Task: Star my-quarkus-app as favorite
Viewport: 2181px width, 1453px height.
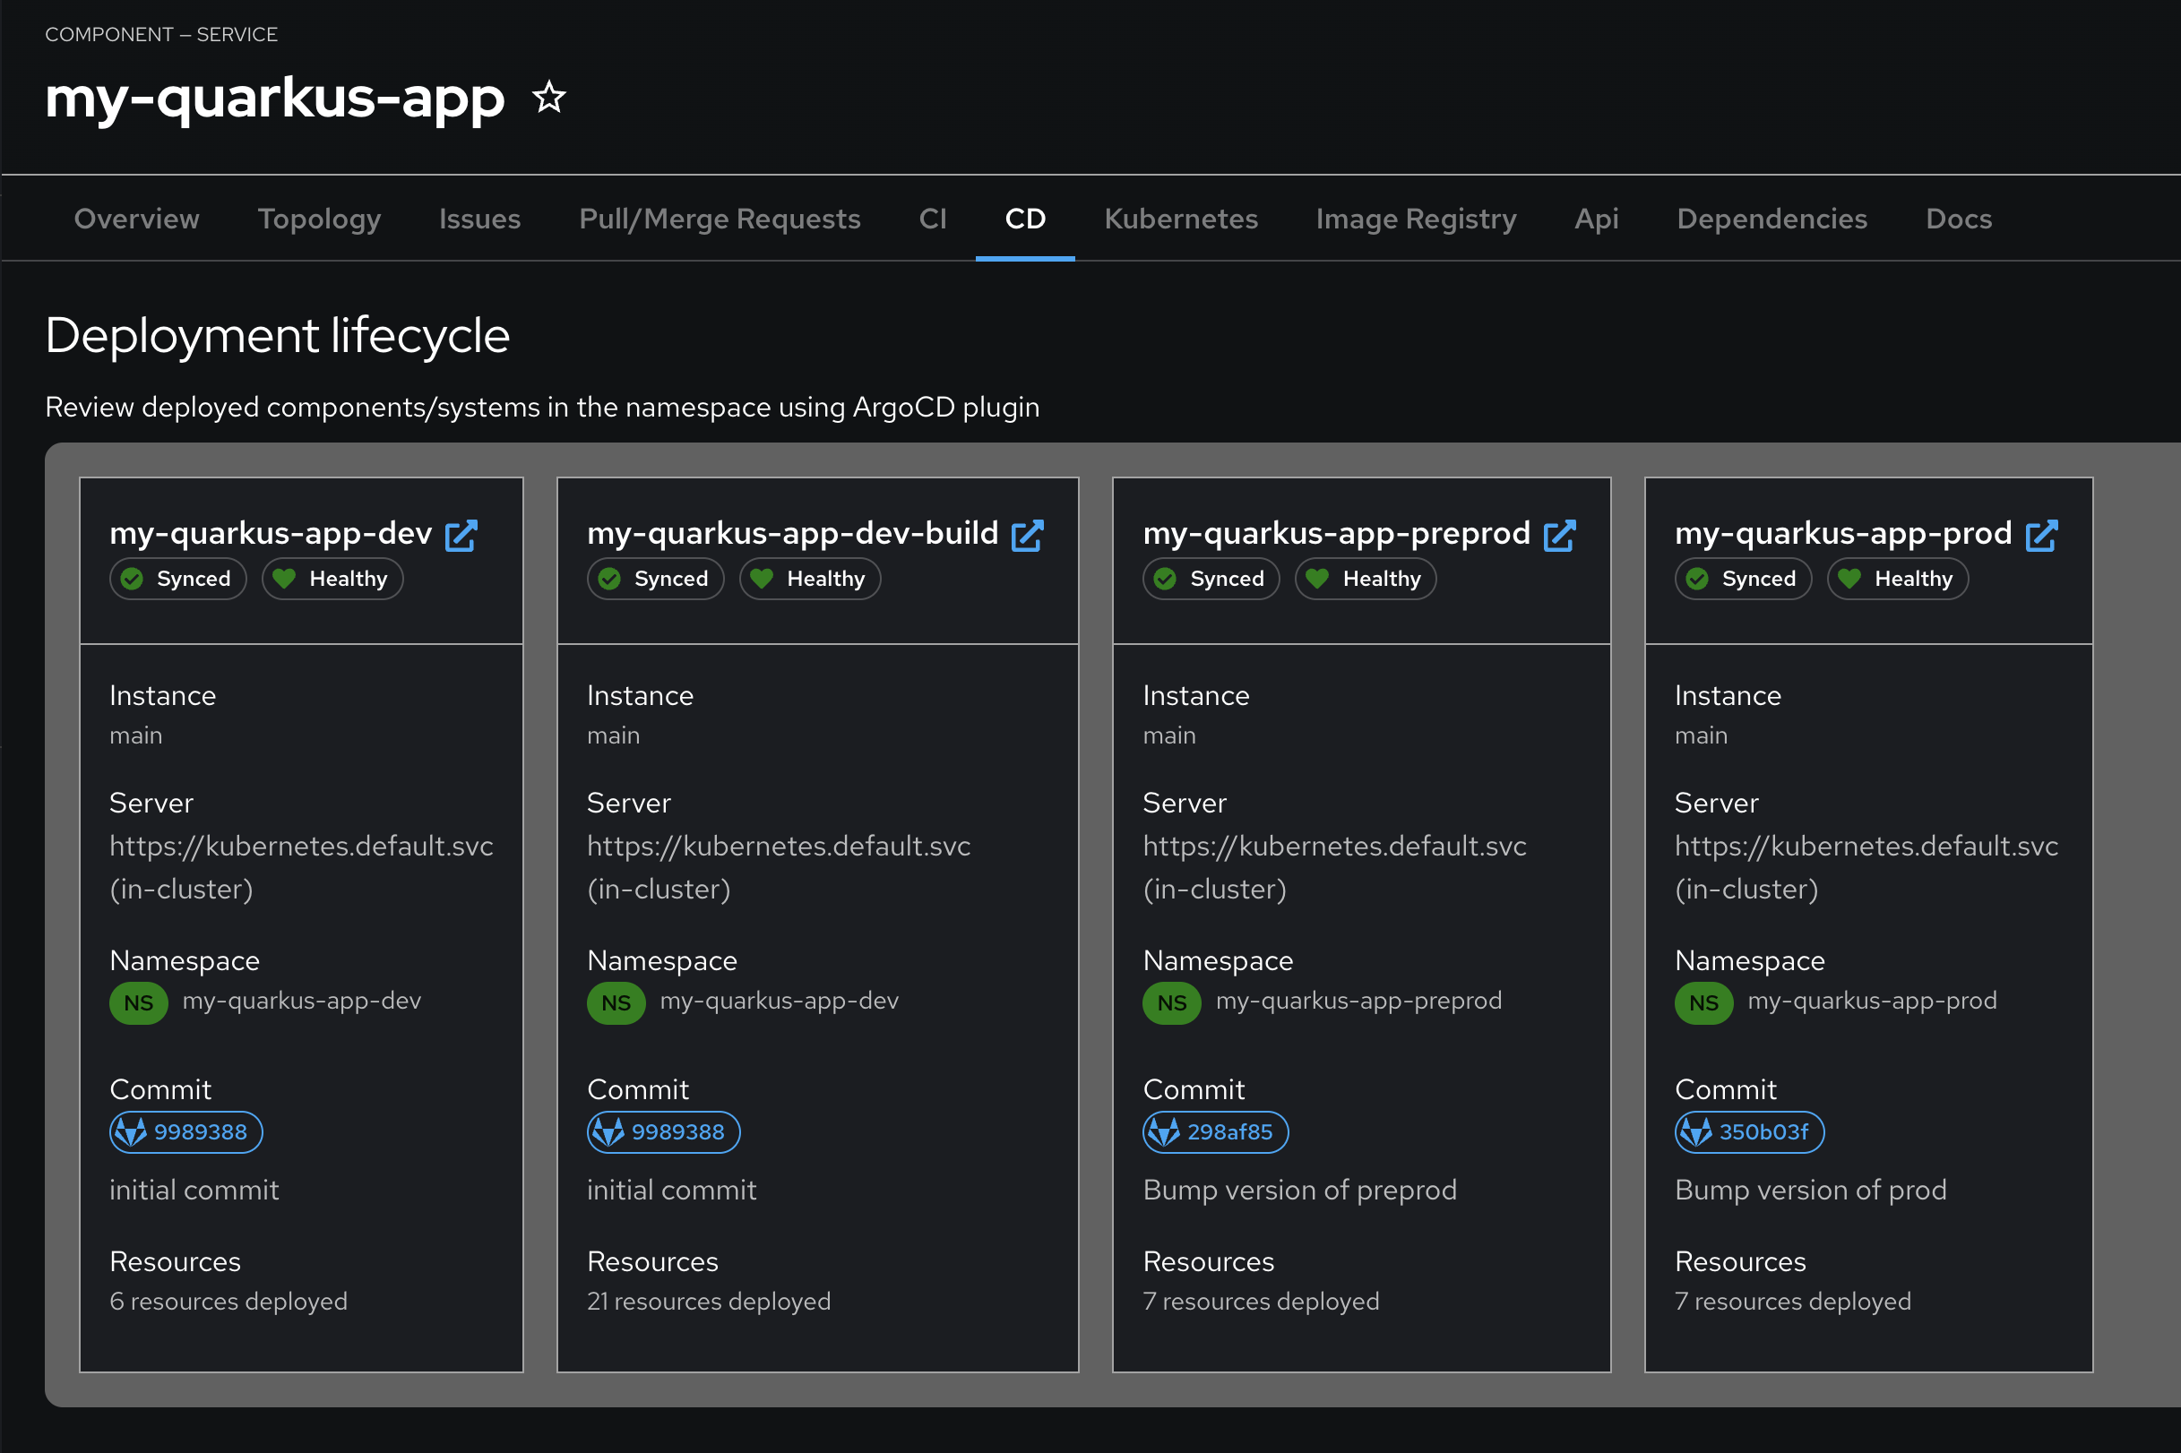Action: coord(548,98)
